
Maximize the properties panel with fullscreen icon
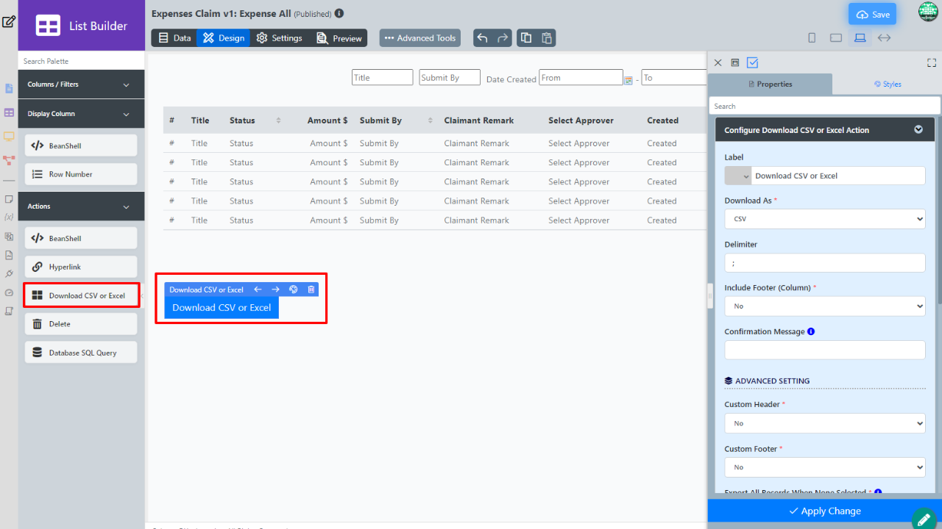(x=931, y=63)
